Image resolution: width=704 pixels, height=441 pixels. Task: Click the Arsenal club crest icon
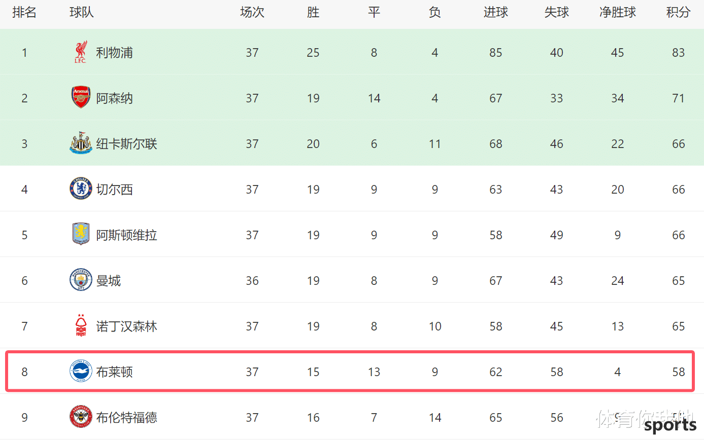click(x=81, y=97)
